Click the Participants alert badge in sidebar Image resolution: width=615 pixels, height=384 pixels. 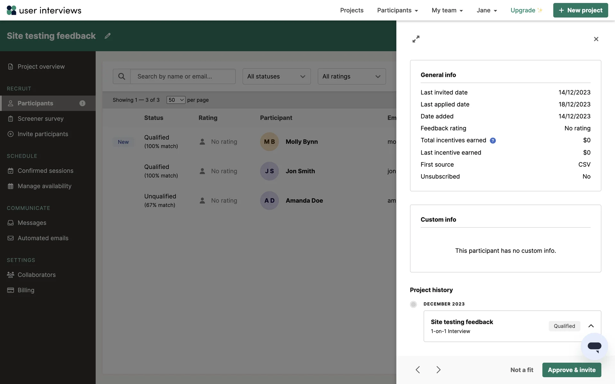pos(82,103)
